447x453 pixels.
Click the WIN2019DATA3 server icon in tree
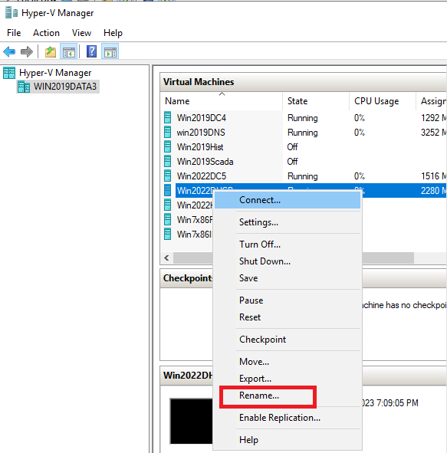click(x=24, y=87)
